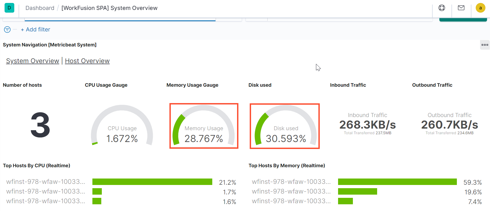Click the Inbound Traffic metric value
The image size is (490, 211).
click(x=367, y=125)
